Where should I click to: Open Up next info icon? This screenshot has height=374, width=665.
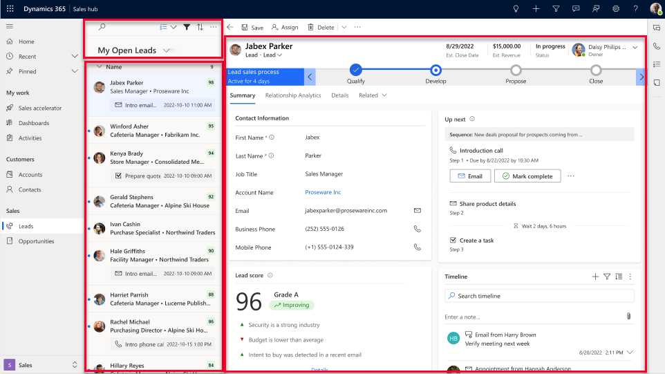pos(472,119)
